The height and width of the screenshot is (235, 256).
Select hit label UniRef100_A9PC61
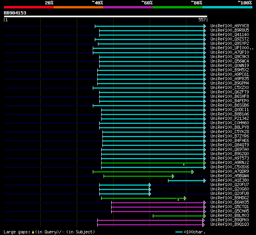click(230, 75)
